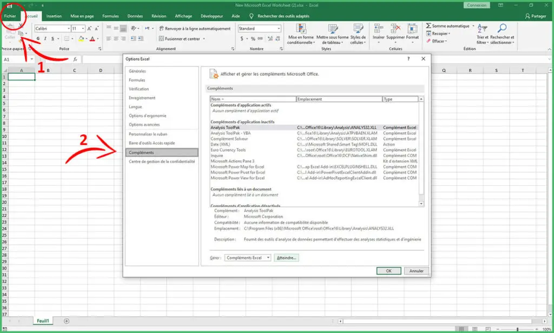Image resolution: width=554 pixels, height=333 pixels.
Task: Open Rechercher et sélectionner magnifier
Action: tap(502, 34)
